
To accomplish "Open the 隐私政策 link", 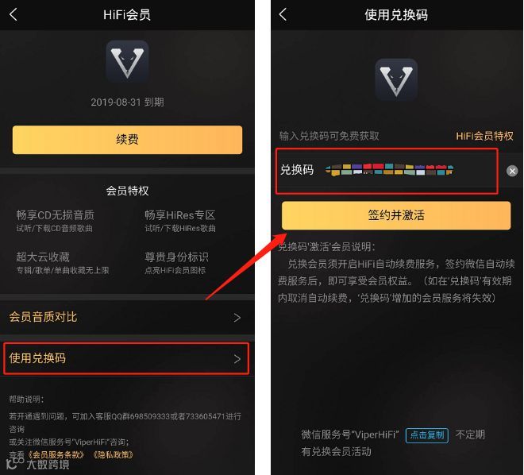I will 114,454.
